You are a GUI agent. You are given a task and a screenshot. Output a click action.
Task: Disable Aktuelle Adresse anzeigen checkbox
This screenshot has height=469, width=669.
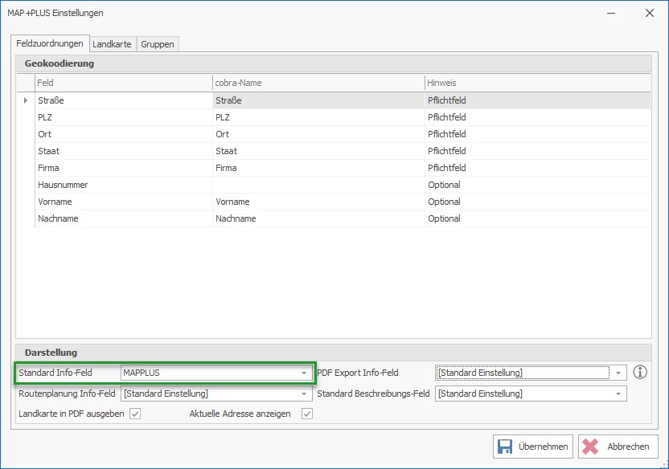pyautogui.click(x=306, y=414)
